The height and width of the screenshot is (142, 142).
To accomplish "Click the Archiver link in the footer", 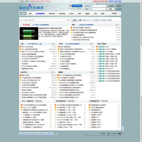I will 114,134.
